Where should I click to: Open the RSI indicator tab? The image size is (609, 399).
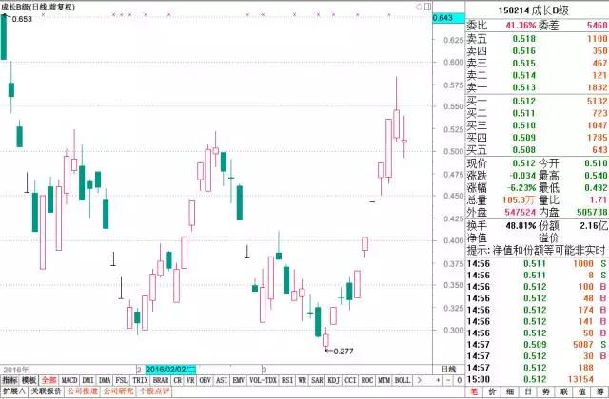(x=287, y=379)
